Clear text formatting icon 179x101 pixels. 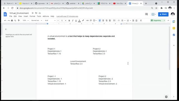pyautogui.click(x=141, y=20)
